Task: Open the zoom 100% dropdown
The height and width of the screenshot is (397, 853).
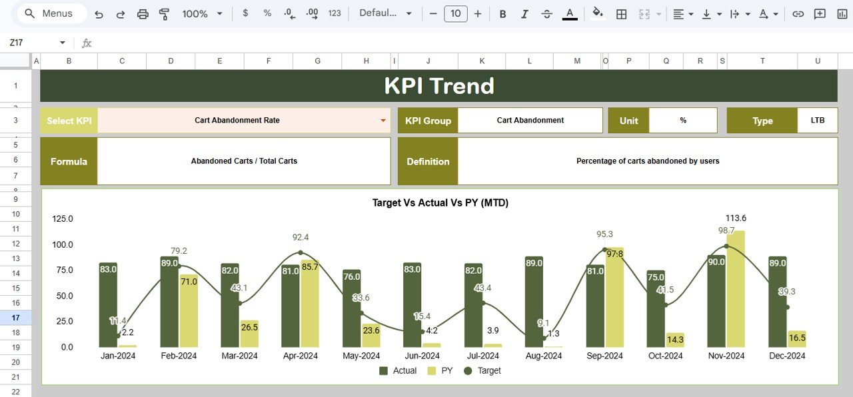Action: pyautogui.click(x=201, y=13)
